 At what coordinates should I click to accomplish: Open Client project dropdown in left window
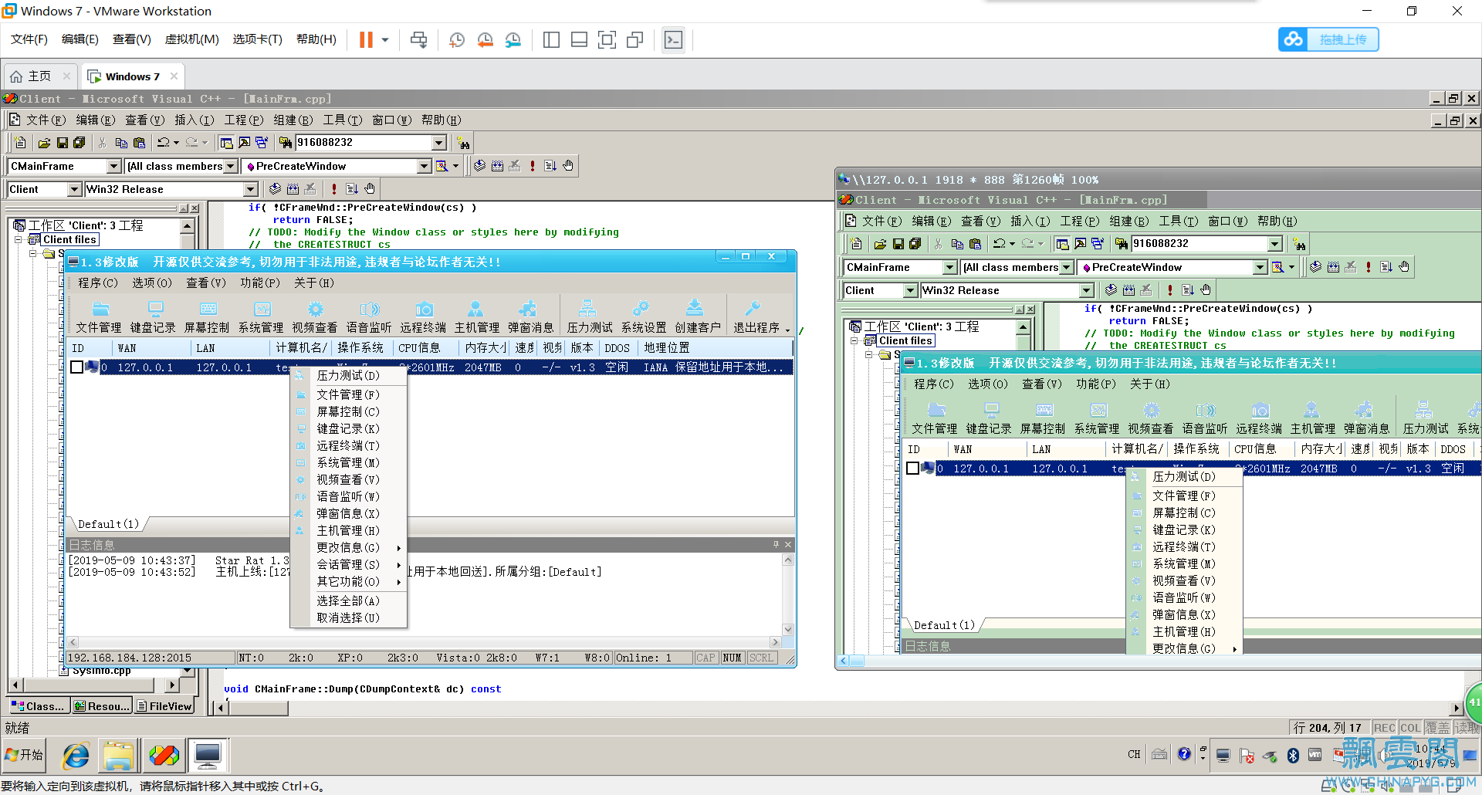coord(74,189)
